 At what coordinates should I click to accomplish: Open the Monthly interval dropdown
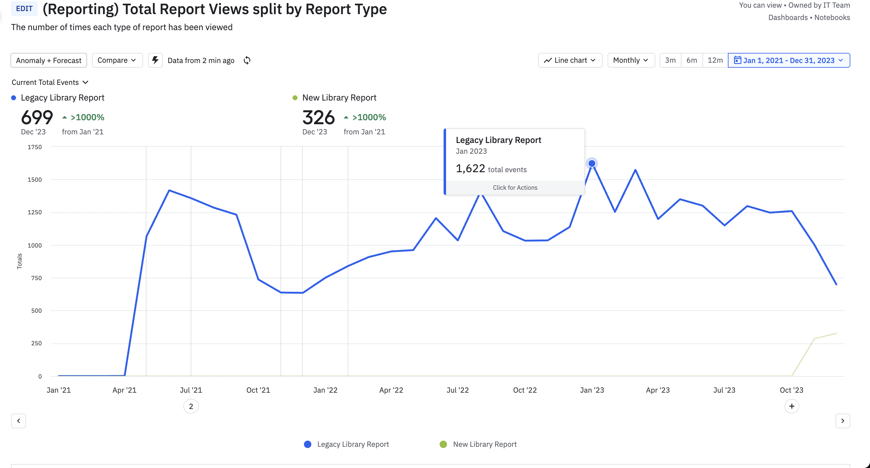(631, 60)
